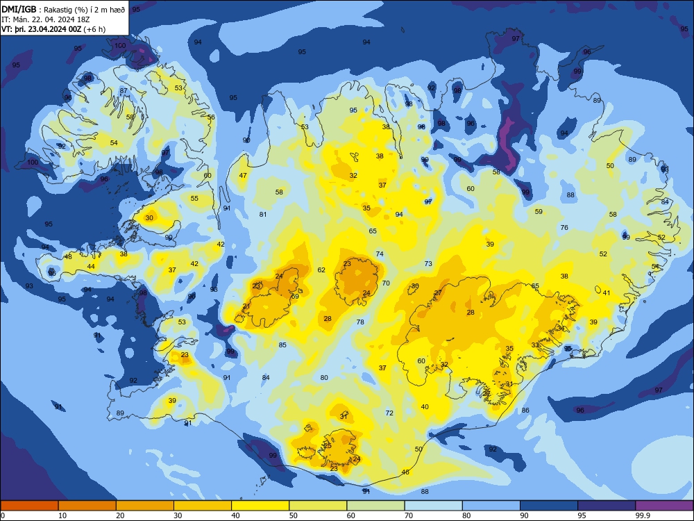The height and width of the screenshot is (521, 694).
Task: Click the humidity reading '74'
Action: (x=380, y=254)
